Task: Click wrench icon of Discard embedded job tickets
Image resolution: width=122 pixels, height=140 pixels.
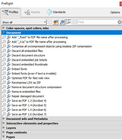Action: point(9,60)
